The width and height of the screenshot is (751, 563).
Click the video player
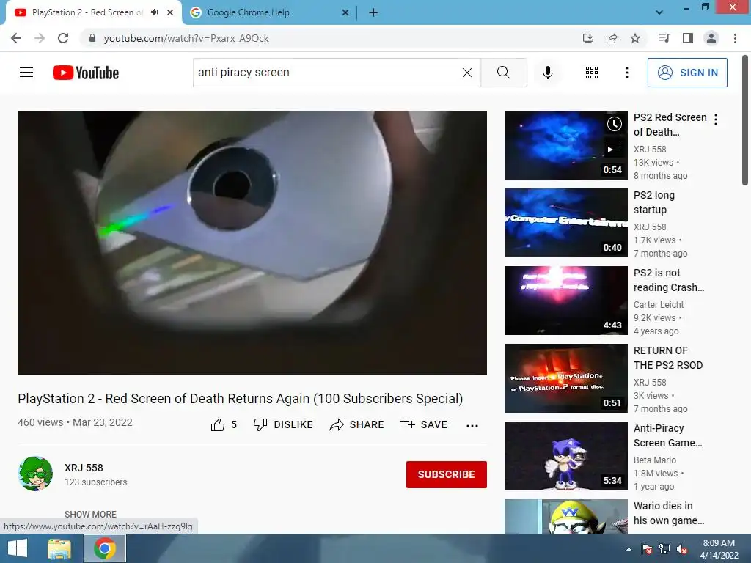tap(252, 243)
